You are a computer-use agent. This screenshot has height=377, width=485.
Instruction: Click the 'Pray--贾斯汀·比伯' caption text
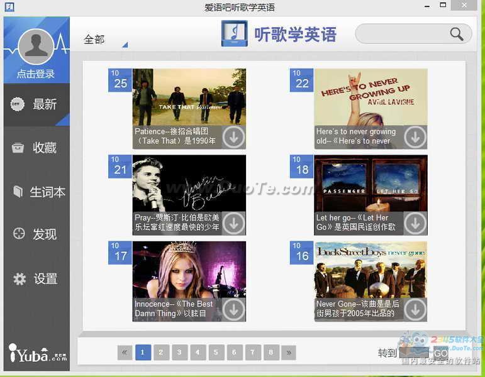(177, 222)
